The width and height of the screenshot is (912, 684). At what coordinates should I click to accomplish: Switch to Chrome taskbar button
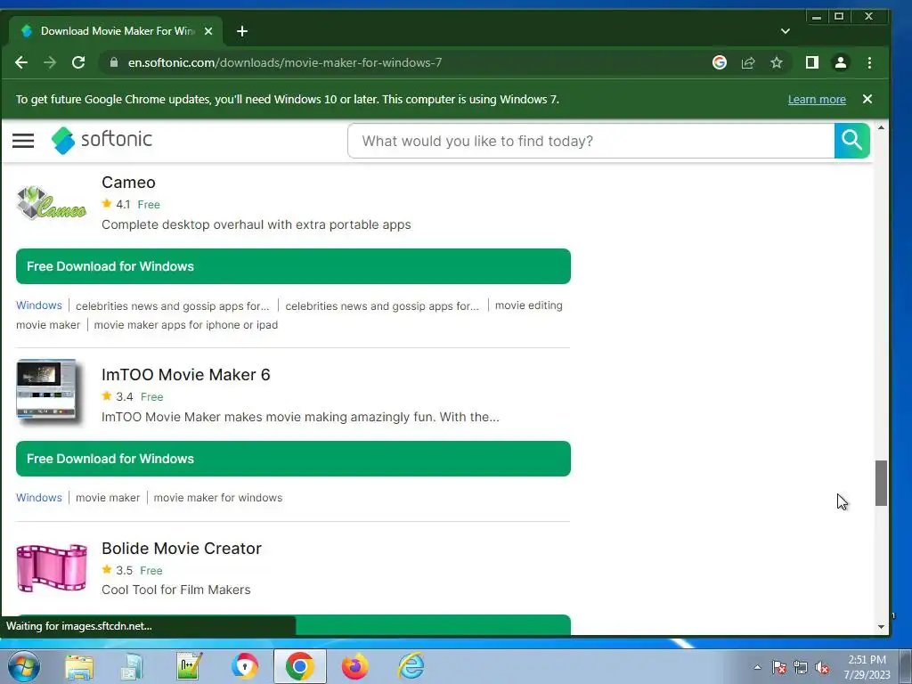pos(300,666)
